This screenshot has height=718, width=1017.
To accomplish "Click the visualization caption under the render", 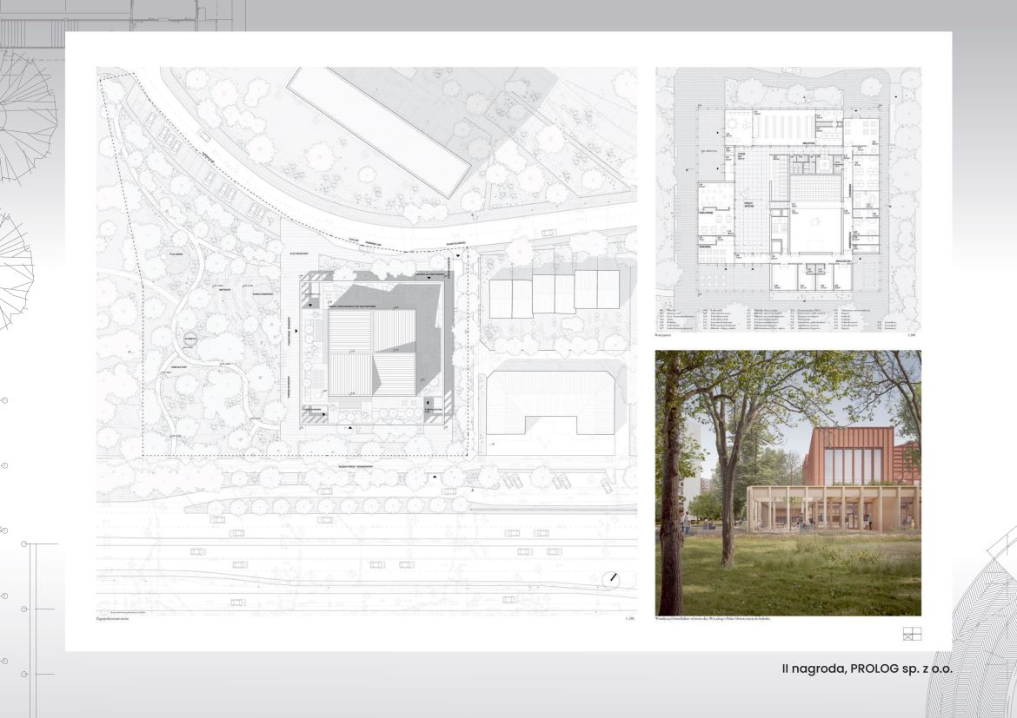I will pyautogui.click(x=714, y=619).
